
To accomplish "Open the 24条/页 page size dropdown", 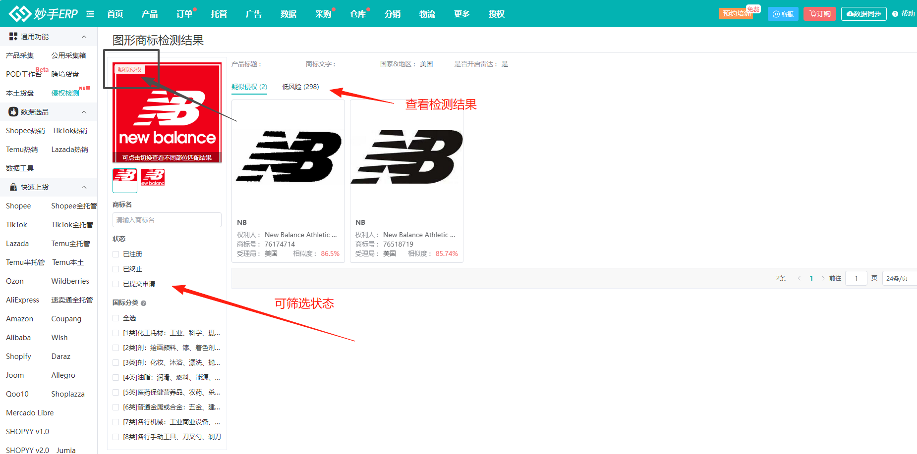I will point(899,278).
